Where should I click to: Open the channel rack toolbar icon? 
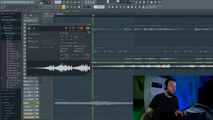(117, 7)
